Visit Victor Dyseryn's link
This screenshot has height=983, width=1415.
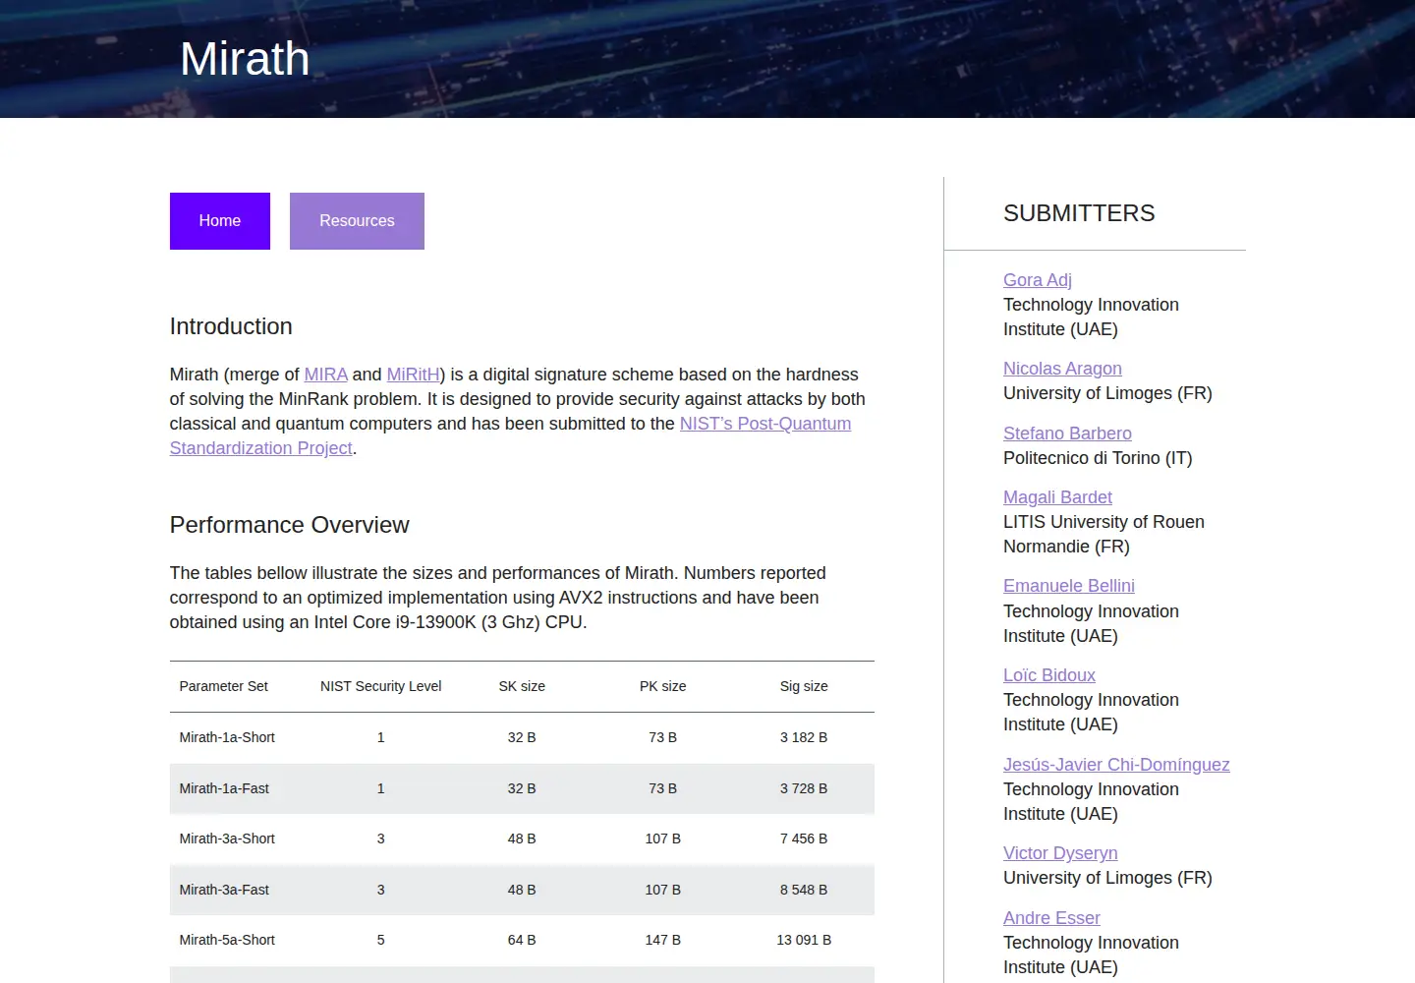click(x=1060, y=853)
